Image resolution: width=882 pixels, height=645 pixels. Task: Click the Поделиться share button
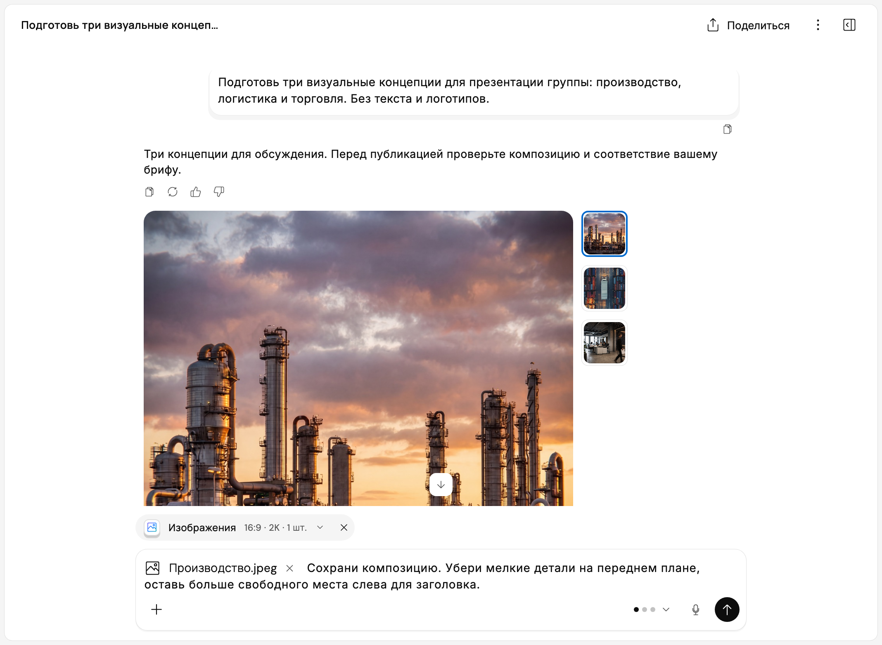pyautogui.click(x=748, y=25)
